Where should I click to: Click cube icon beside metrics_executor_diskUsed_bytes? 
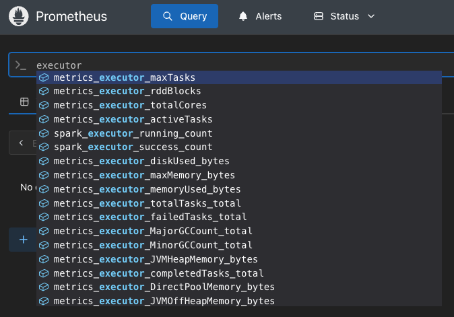point(44,161)
